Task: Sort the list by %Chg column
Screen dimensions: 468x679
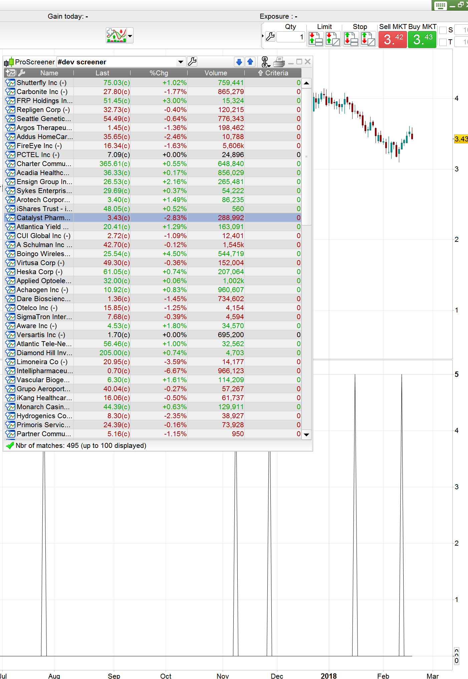Action: point(159,73)
